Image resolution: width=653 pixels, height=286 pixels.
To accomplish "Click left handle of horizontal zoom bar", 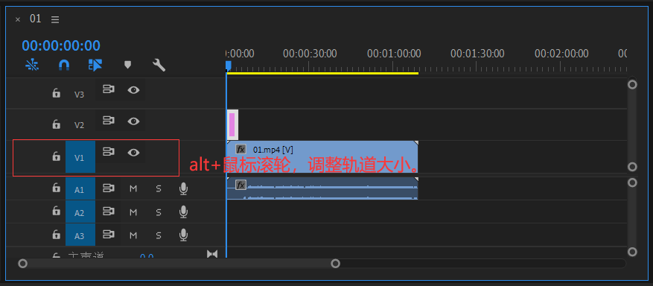I will pyautogui.click(x=23, y=264).
